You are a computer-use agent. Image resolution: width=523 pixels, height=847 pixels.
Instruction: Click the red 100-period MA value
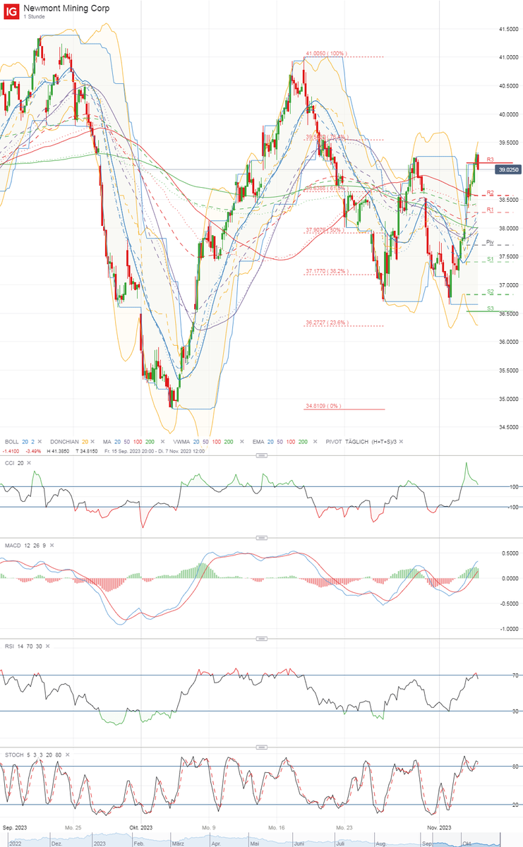tap(137, 440)
